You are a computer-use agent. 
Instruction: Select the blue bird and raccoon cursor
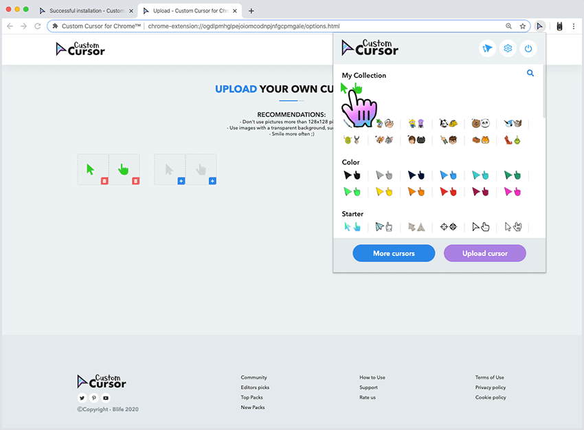513,123
